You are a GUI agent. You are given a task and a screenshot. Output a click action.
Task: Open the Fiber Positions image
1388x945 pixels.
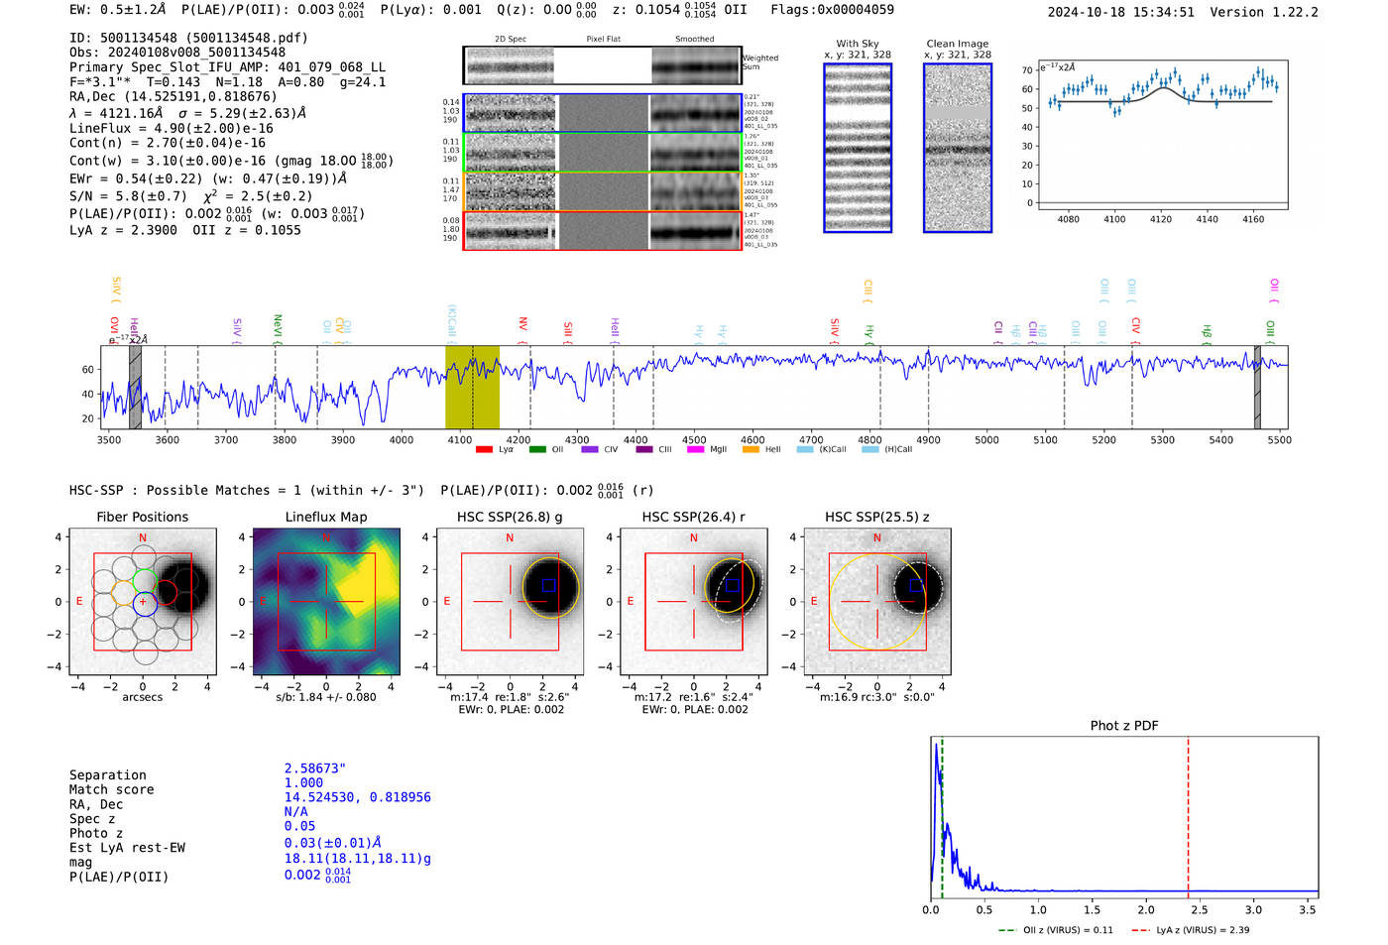click(x=143, y=602)
